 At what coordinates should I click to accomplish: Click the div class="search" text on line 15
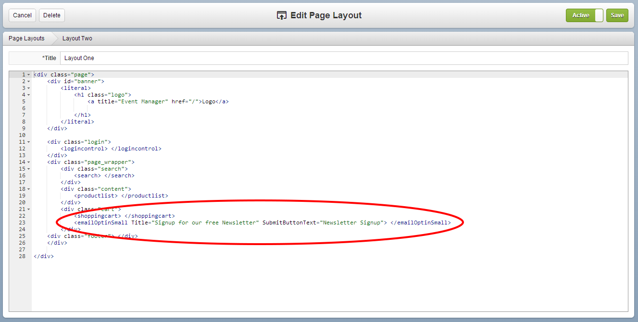click(x=94, y=169)
